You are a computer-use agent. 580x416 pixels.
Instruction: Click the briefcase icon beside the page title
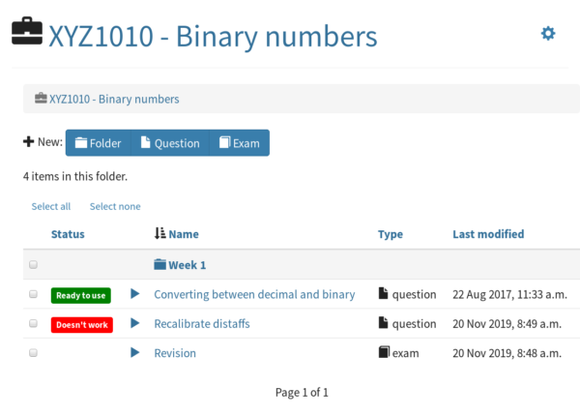point(27,31)
